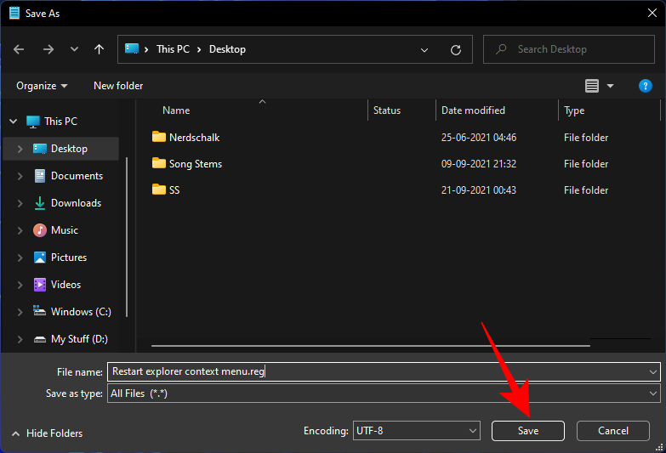The height and width of the screenshot is (453, 666).
Task: Click the PC icon in address bar
Action: (132, 48)
